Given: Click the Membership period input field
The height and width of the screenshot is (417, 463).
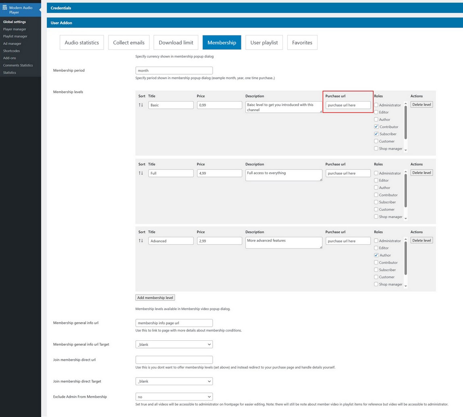Looking at the screenshot, I should click(x=174, y=71).
